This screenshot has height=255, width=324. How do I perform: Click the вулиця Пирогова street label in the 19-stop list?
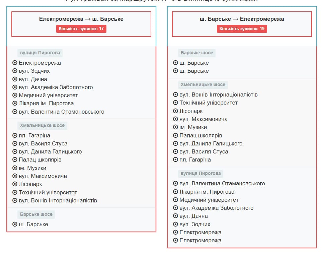[x=200, y=174]
